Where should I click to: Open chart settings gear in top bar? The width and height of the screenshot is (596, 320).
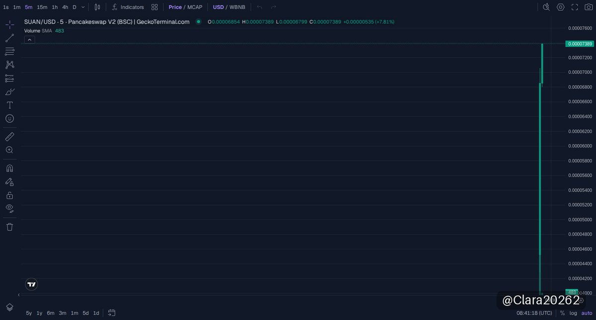(x=561, y=7)
